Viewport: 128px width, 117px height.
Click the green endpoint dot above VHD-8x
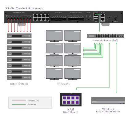coord(116,92)
